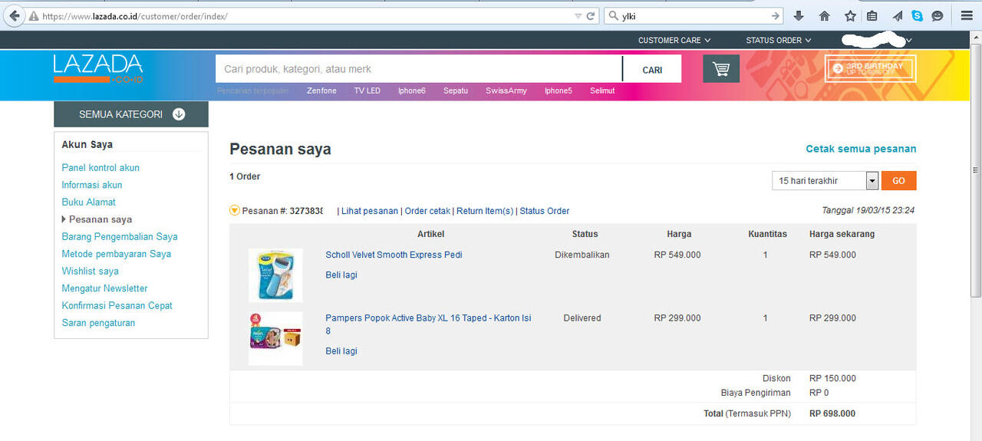This screenshot has width=982, height=441.
Task: Open Buku Alamat link
Action: [89, 202]
